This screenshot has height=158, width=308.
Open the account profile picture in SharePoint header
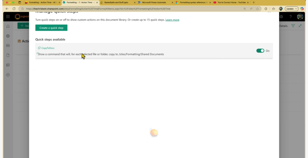(300, 17)
